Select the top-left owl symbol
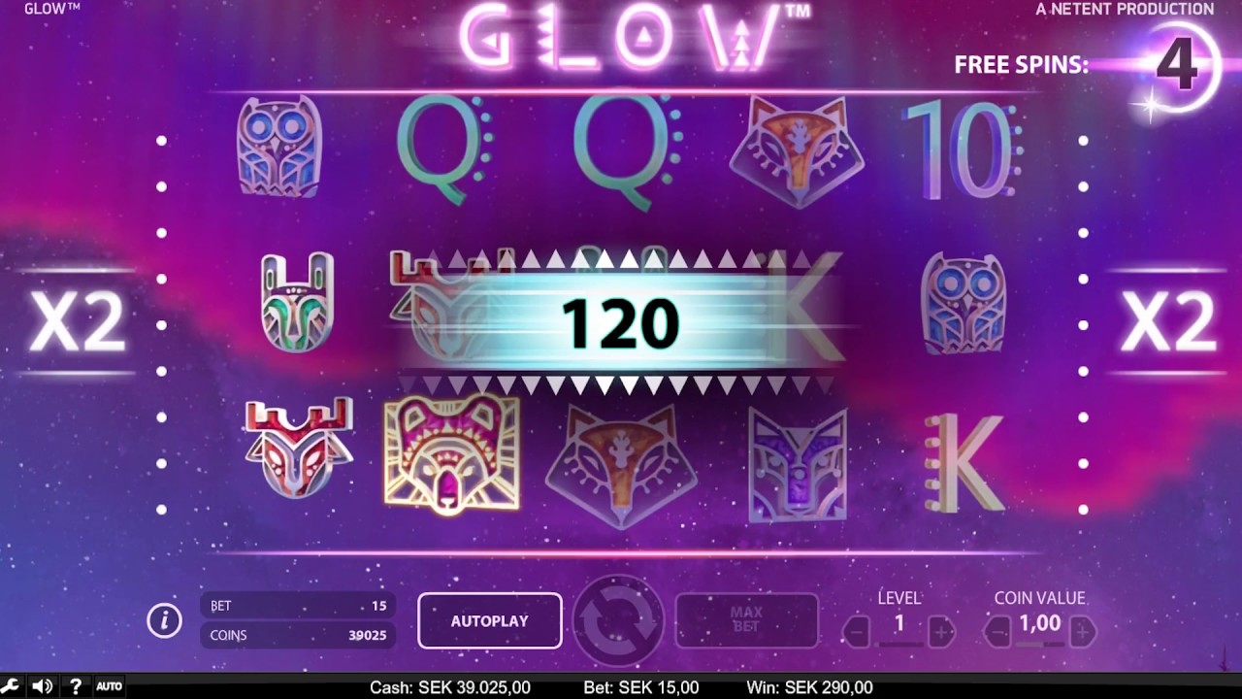 pyautogui.click(x=279, y=146)
